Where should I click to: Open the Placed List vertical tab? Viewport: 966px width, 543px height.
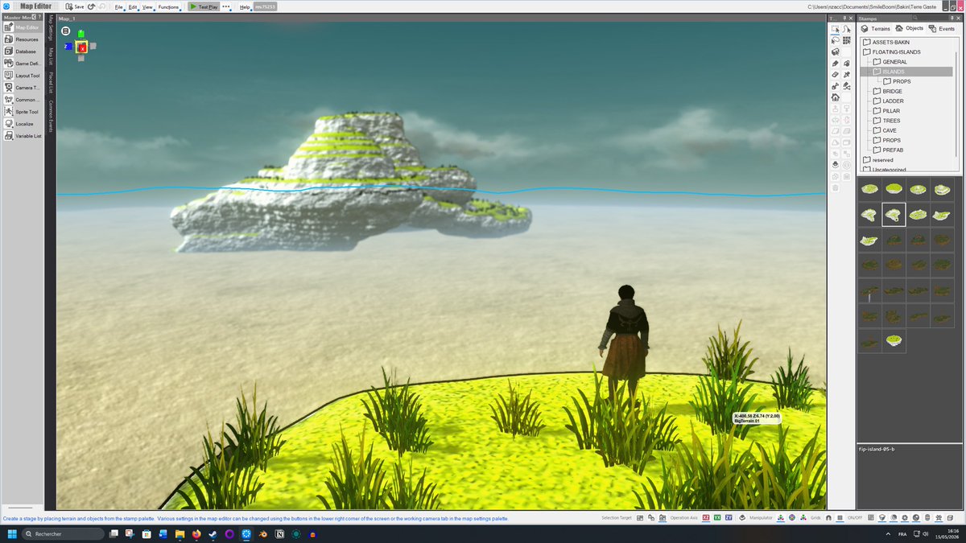[x=52, y=83]
